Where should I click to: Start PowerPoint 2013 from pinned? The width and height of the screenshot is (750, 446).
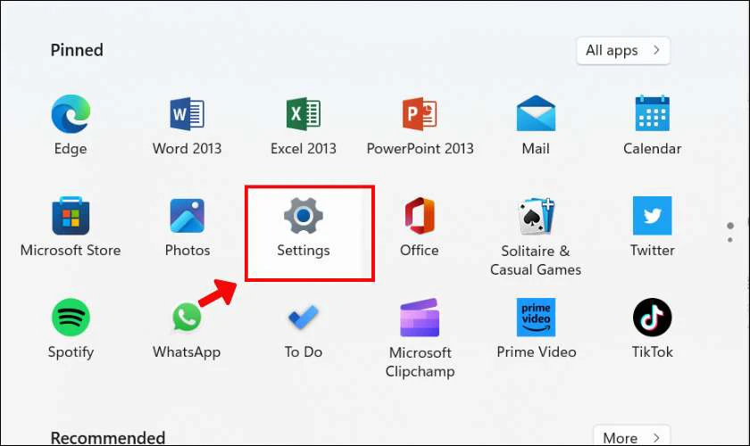pos(420,114)
